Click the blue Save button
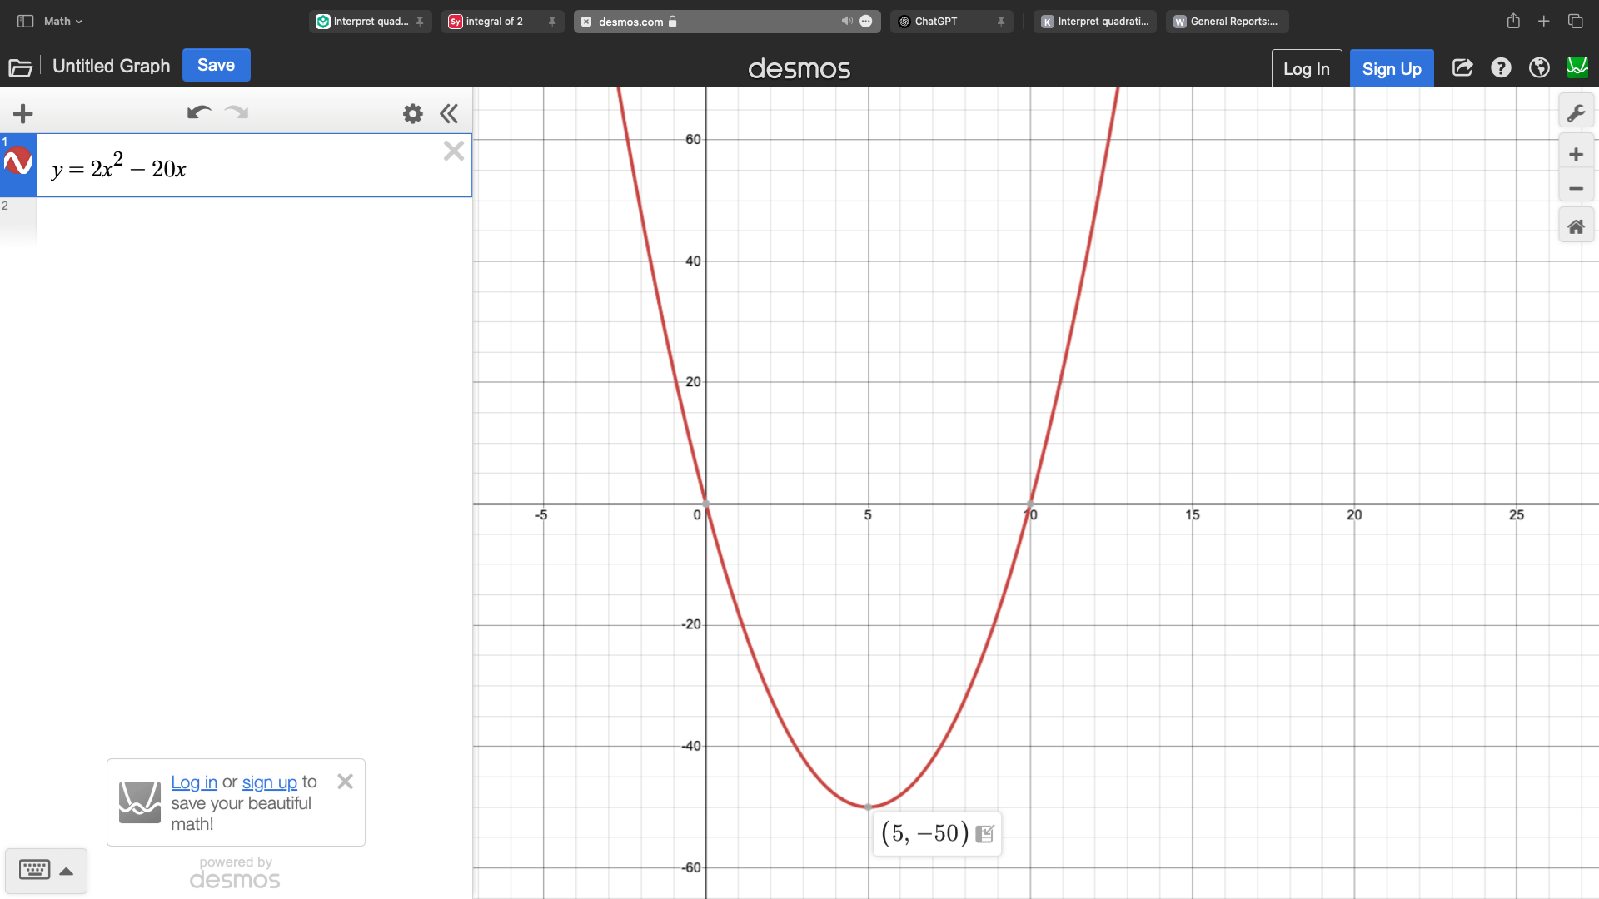Screen dimensions: 1599x899 pyautogui.click(x=216, y=65)
